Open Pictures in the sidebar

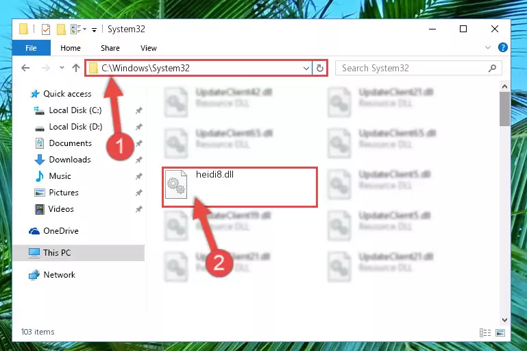64,193
